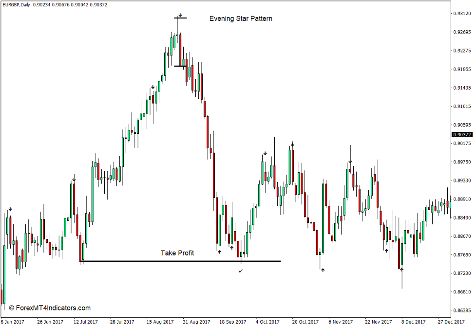Click the 22 Nov 2017 date label

click(x=378, y=322)
